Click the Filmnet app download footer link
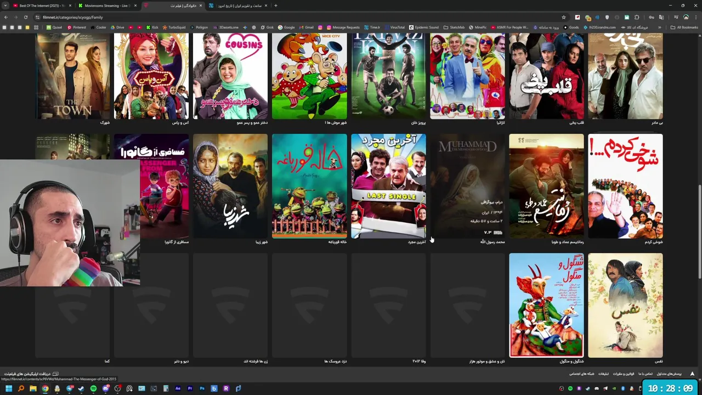 coord(31,374)
